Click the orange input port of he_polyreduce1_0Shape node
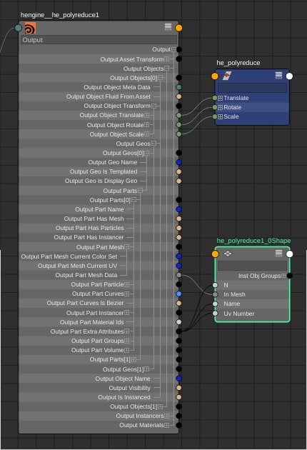This screenshot has height=450, width=307. (x=215, y=254)
